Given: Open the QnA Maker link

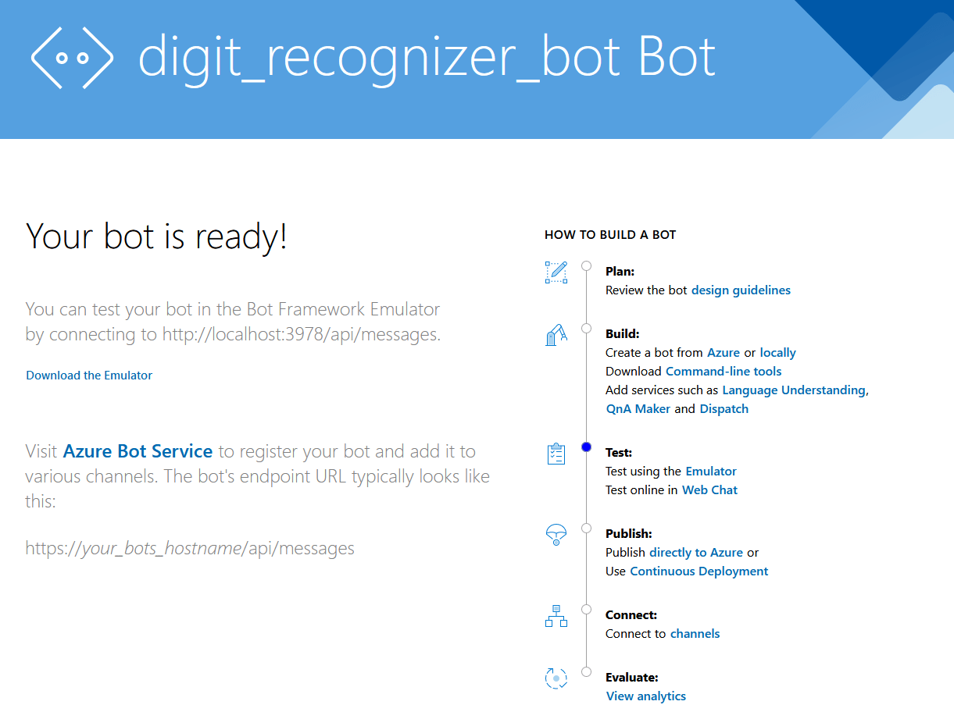Looking at the screenshot, I should click(x=638, y=409).
